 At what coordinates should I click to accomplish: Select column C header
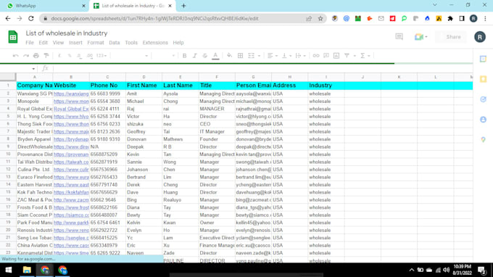[x=107, y=77]
